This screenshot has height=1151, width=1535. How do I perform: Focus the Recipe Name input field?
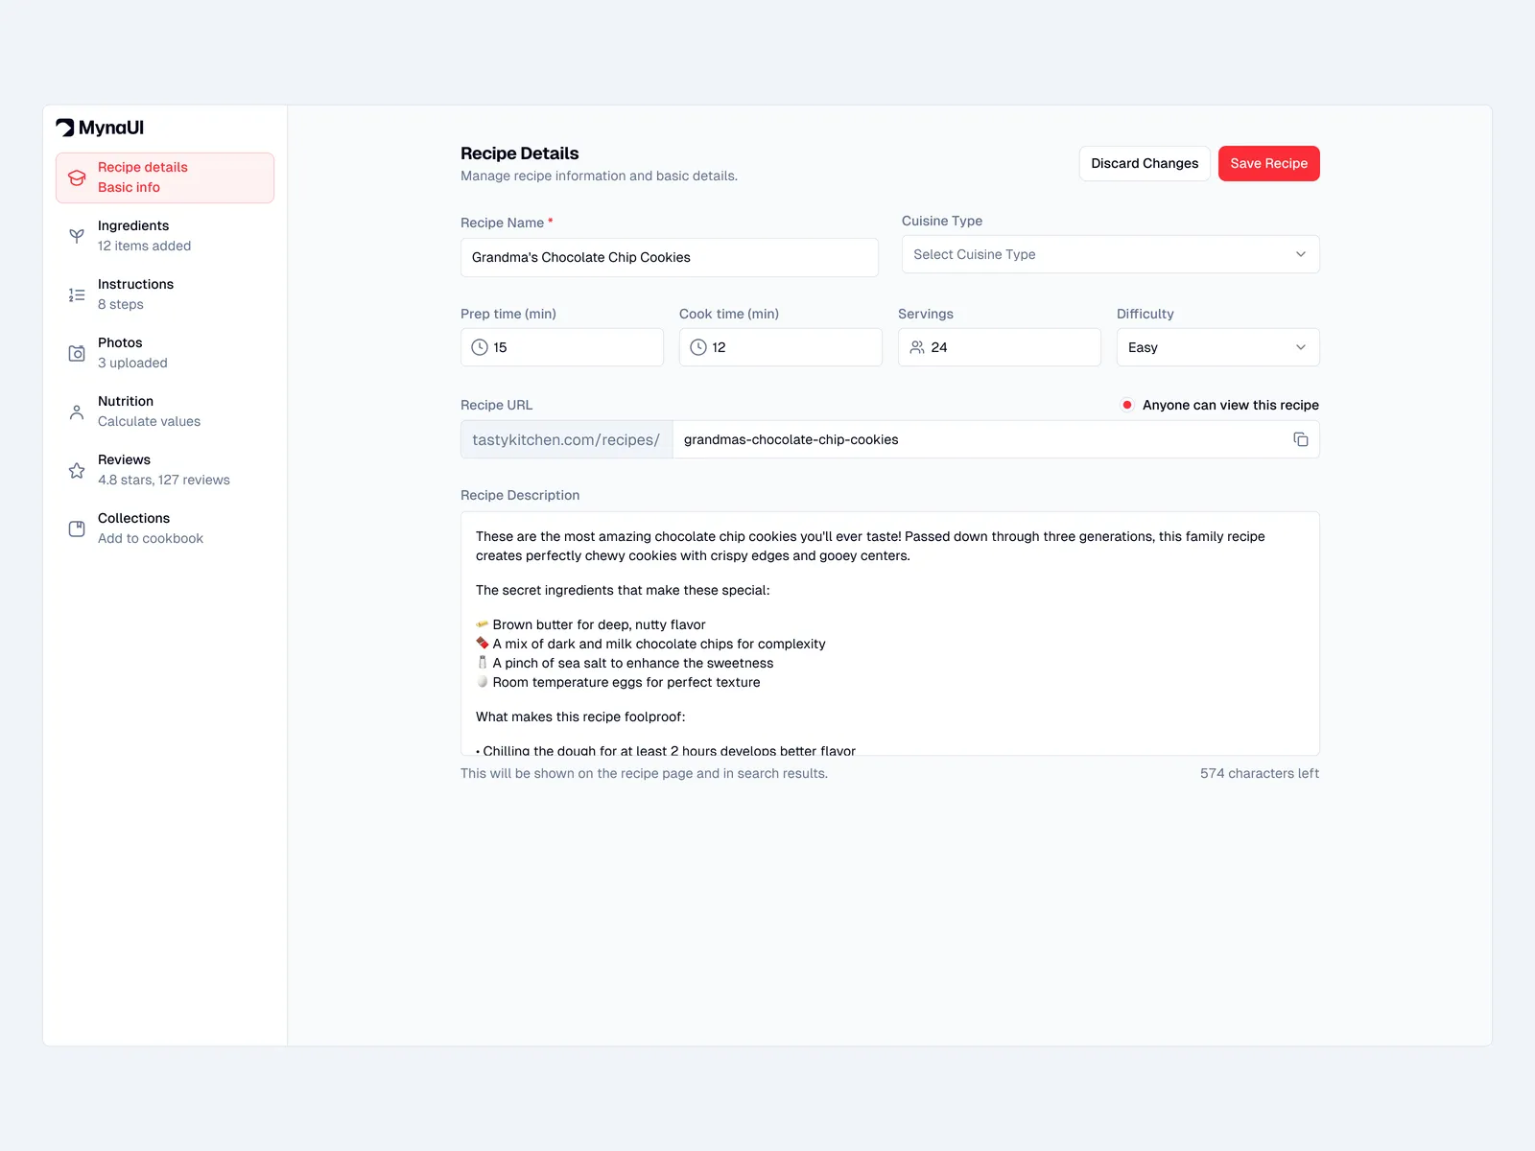(x=669, y=257)
